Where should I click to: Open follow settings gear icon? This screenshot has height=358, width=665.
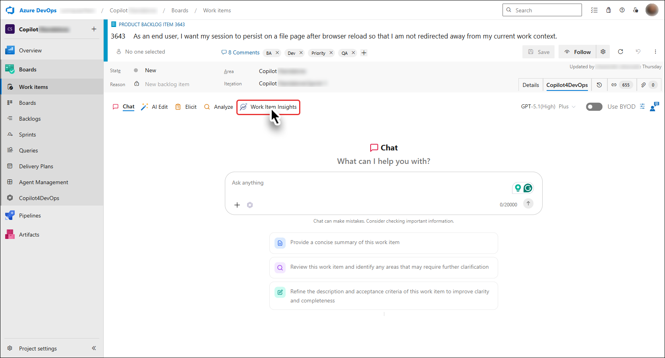603,52
